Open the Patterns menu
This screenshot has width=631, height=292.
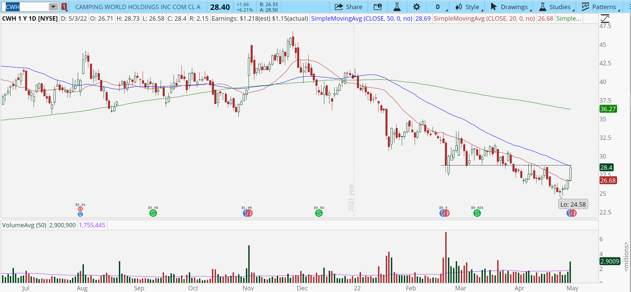(x=600, y=7)
